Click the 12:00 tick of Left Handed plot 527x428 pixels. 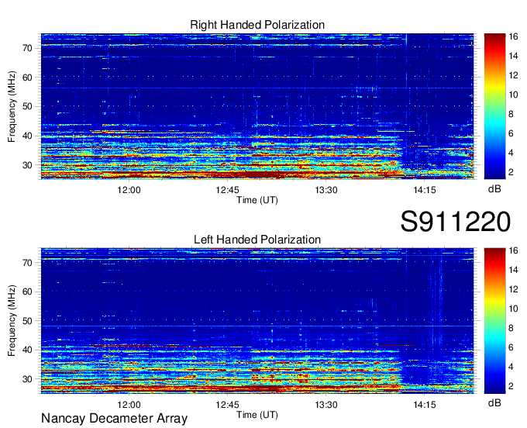tap(129, 405)
